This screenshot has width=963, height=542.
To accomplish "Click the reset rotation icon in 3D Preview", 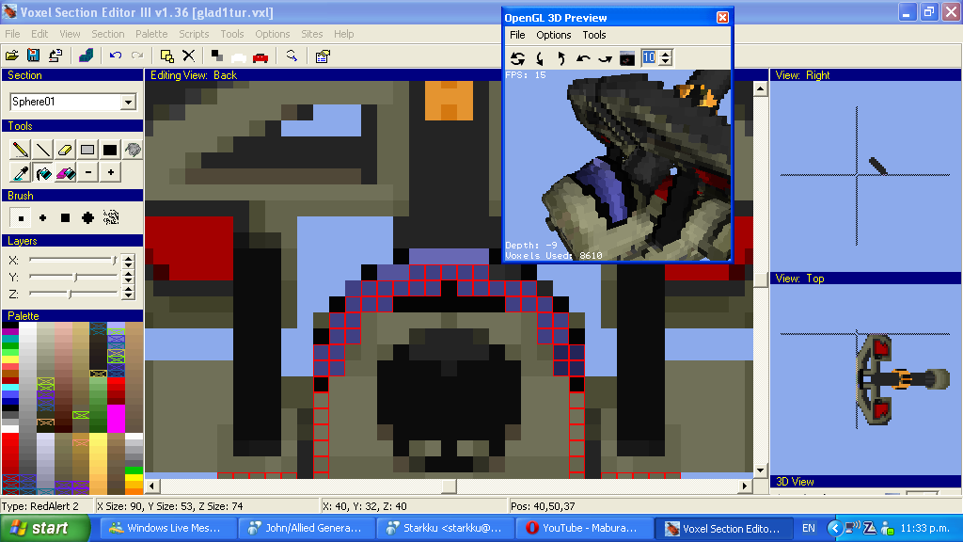I will (x=518, y=58).
